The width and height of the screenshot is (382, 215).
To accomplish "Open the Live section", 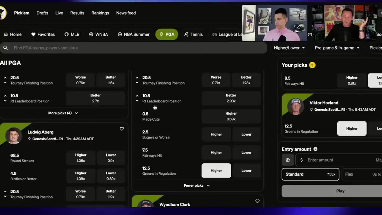I will pyautogui.click(x=59, y=13).
